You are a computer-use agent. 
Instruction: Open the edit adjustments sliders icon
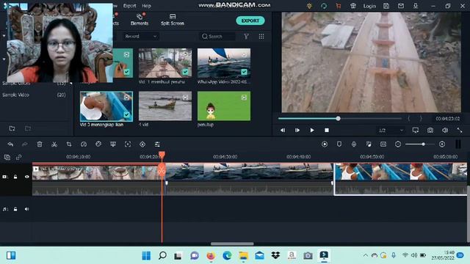(157, 144)
